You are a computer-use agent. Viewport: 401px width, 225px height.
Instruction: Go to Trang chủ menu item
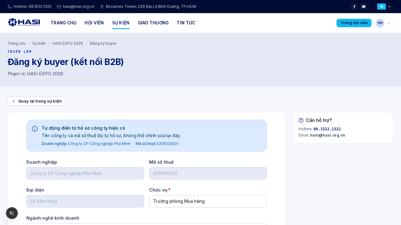(63, 23)
